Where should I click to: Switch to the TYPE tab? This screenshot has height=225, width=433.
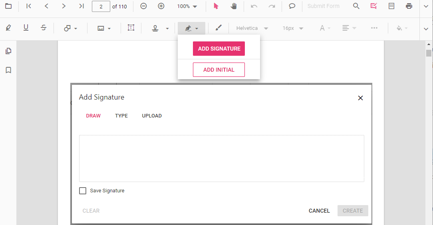click(121, 115)
